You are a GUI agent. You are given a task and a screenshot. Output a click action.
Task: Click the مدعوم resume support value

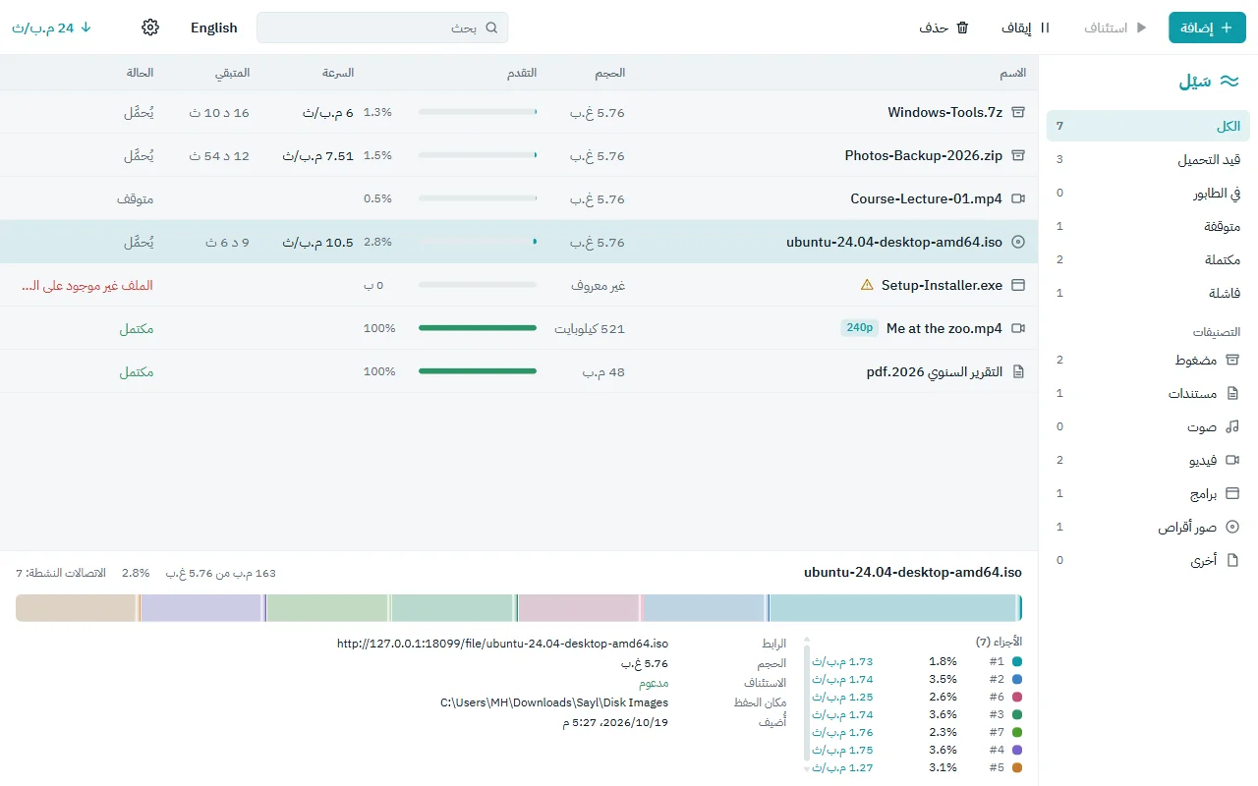pos(654,683)
